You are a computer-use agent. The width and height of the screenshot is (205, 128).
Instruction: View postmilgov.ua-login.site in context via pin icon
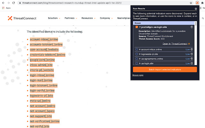click(192, 27)
